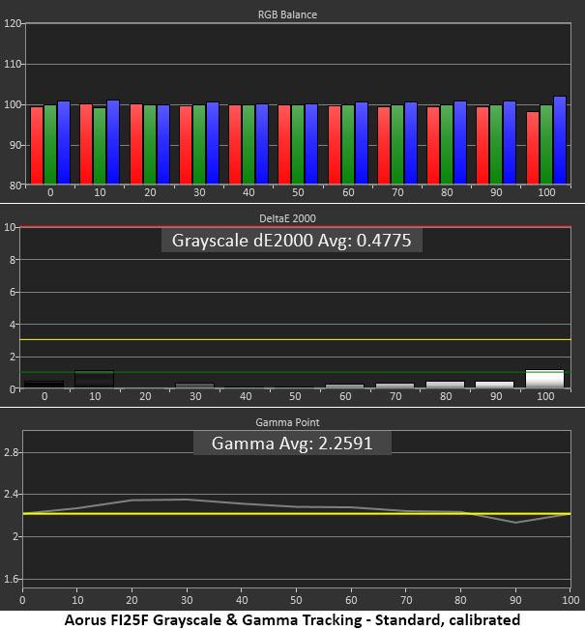This screenshot has width=585, height=630.
Task: Click the "2.8" label on Gamma axis
Action: (x=11, y=452)
